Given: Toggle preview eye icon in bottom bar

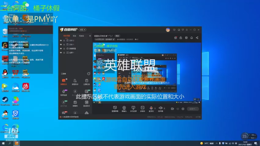Looking at the screenshot, I should pos(178,109).
